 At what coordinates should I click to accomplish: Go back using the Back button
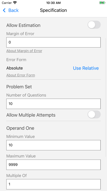11,10
